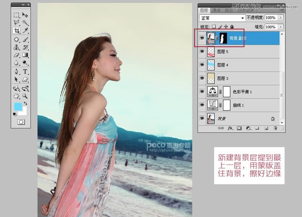Select the Eraser tool
Screen dimensions: 302x217
(17, 55)
